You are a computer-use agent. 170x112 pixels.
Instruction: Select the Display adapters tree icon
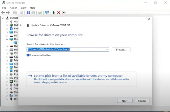(11, 39)
